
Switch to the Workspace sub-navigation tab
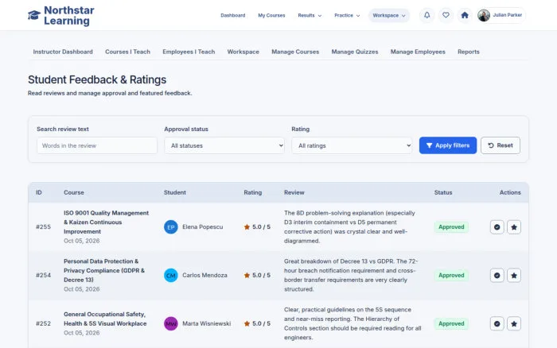pos(243,52)
